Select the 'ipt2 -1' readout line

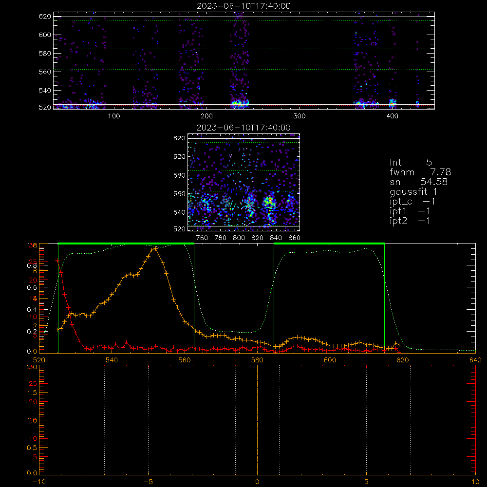click(410, 221)
